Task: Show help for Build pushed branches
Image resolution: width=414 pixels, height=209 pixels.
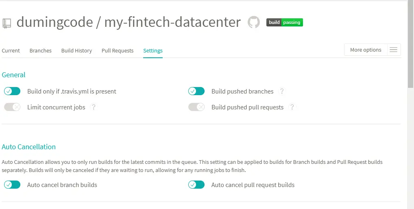Action: [282, 91]
